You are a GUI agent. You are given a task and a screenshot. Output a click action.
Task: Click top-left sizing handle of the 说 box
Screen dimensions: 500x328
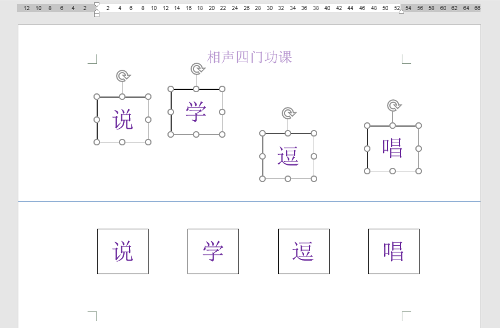pyautogui.click(x=96, y=96)
